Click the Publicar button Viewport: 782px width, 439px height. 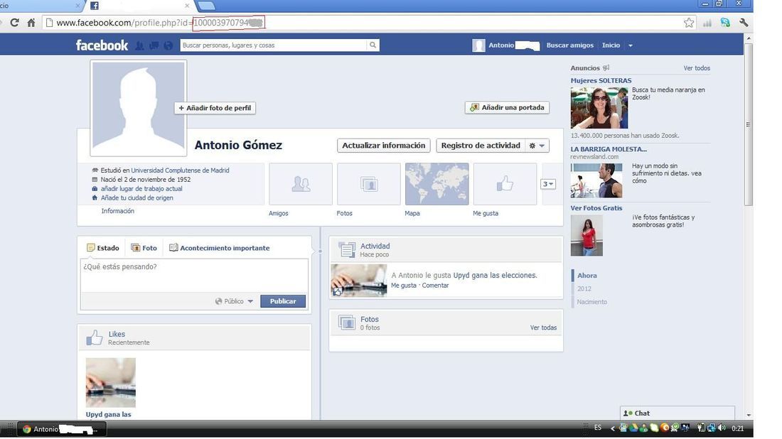pyautogui.click(x=283, y=301)
